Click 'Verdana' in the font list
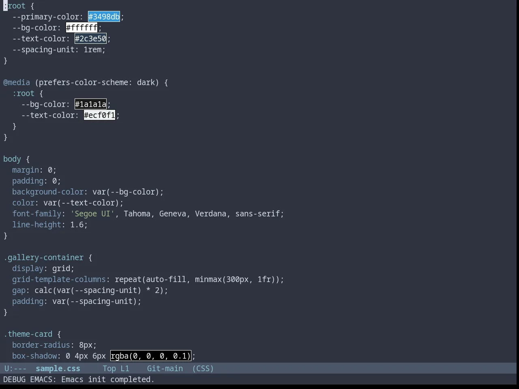Viewport: 519px width, 389px height. click(x=210, y=214)
